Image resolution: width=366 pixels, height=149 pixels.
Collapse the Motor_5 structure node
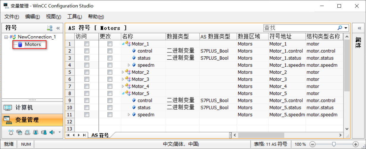point(123,93)
